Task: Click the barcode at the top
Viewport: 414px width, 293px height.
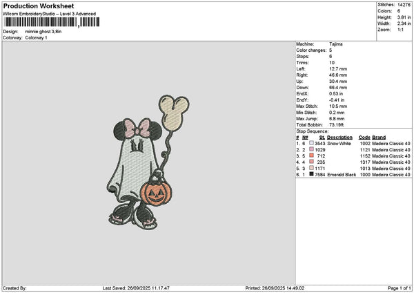Action: [x=52, y=22]
